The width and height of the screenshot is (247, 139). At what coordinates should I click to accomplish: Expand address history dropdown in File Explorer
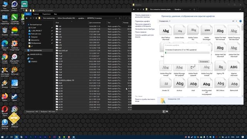tap(116, 18)
